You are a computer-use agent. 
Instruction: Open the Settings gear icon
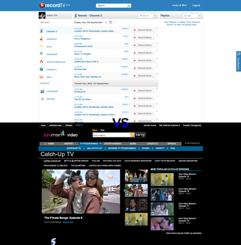click(42, 99)
